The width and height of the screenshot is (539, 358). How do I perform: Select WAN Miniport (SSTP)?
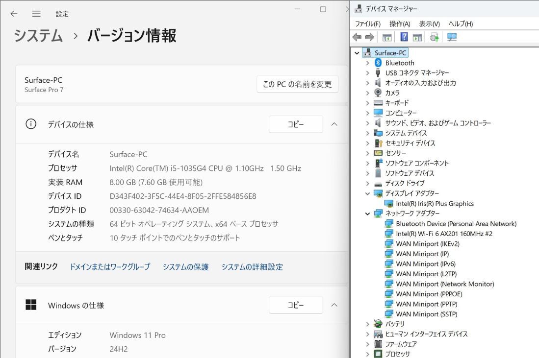point(427,314)
